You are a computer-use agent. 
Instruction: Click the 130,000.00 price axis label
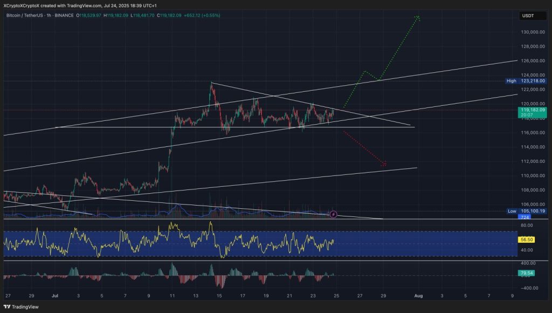pyautogui.click(x=533, y=32)
